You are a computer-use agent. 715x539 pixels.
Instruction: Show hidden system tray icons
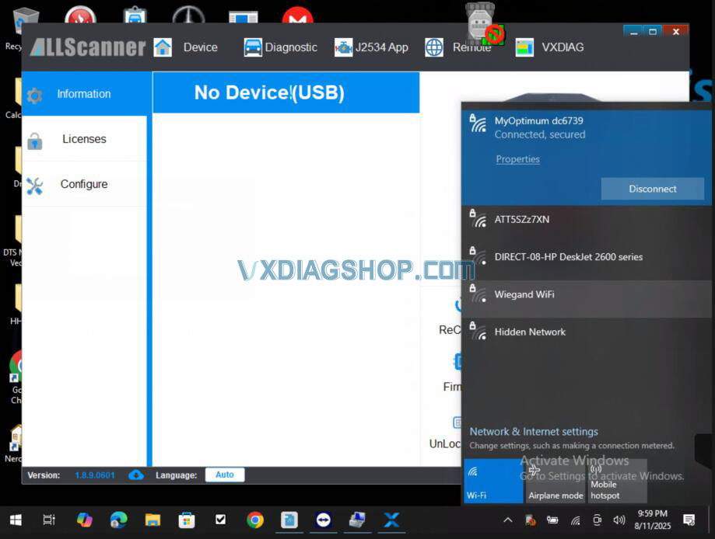(x=507, y=520)
